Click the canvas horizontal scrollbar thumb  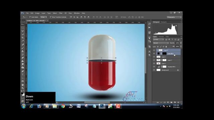(x=97, y=102)
